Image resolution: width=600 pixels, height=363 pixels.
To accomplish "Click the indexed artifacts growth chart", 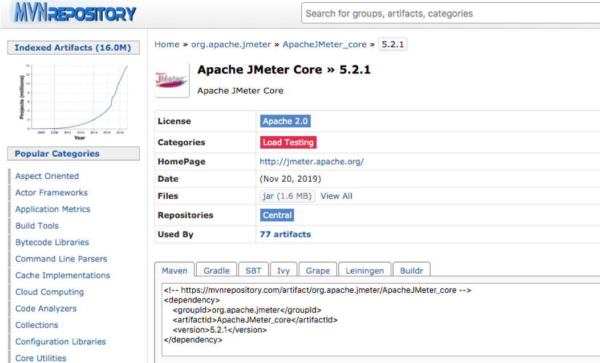I will 74,102.
